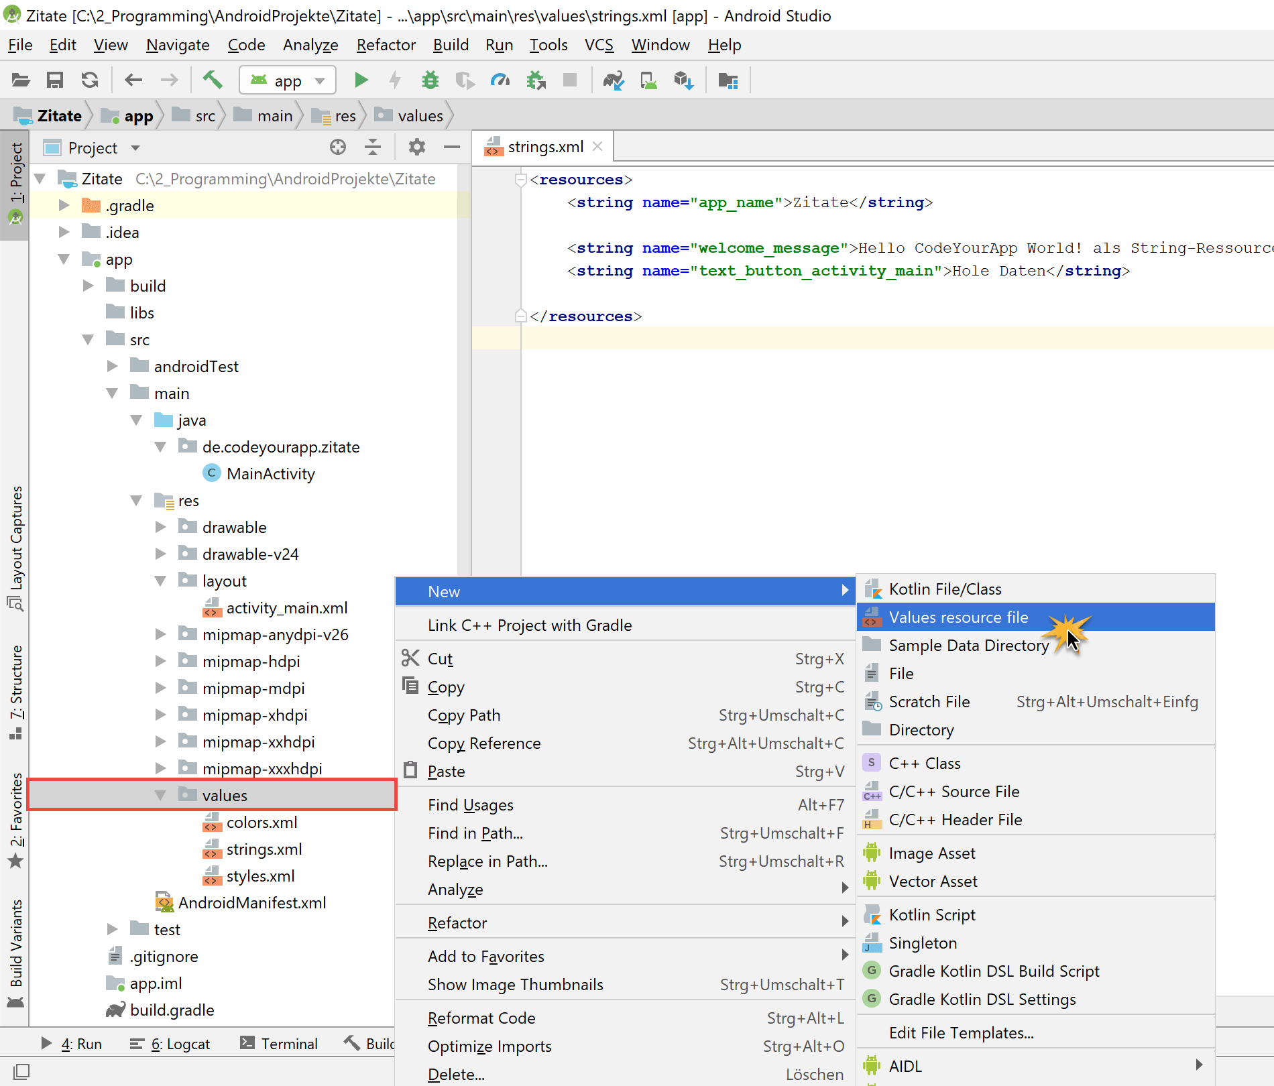Image resolution: width=1274 pixels, height=1086 pixels.
Task: Click Edit File Templates... entry
Action: pos(1035,1033)
